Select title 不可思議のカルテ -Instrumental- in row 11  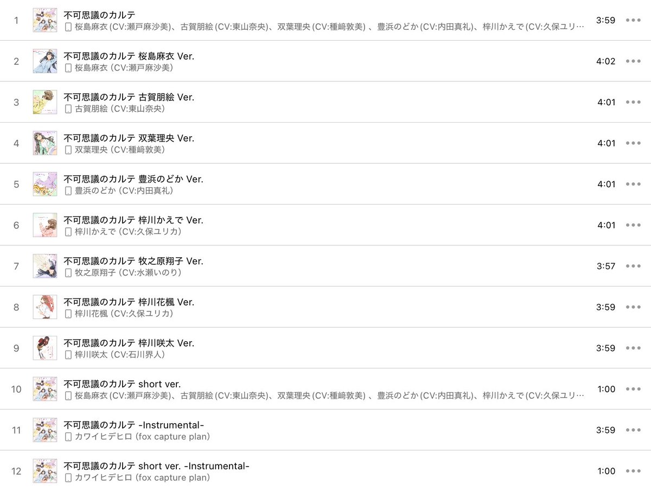click(x=134, y=424)
